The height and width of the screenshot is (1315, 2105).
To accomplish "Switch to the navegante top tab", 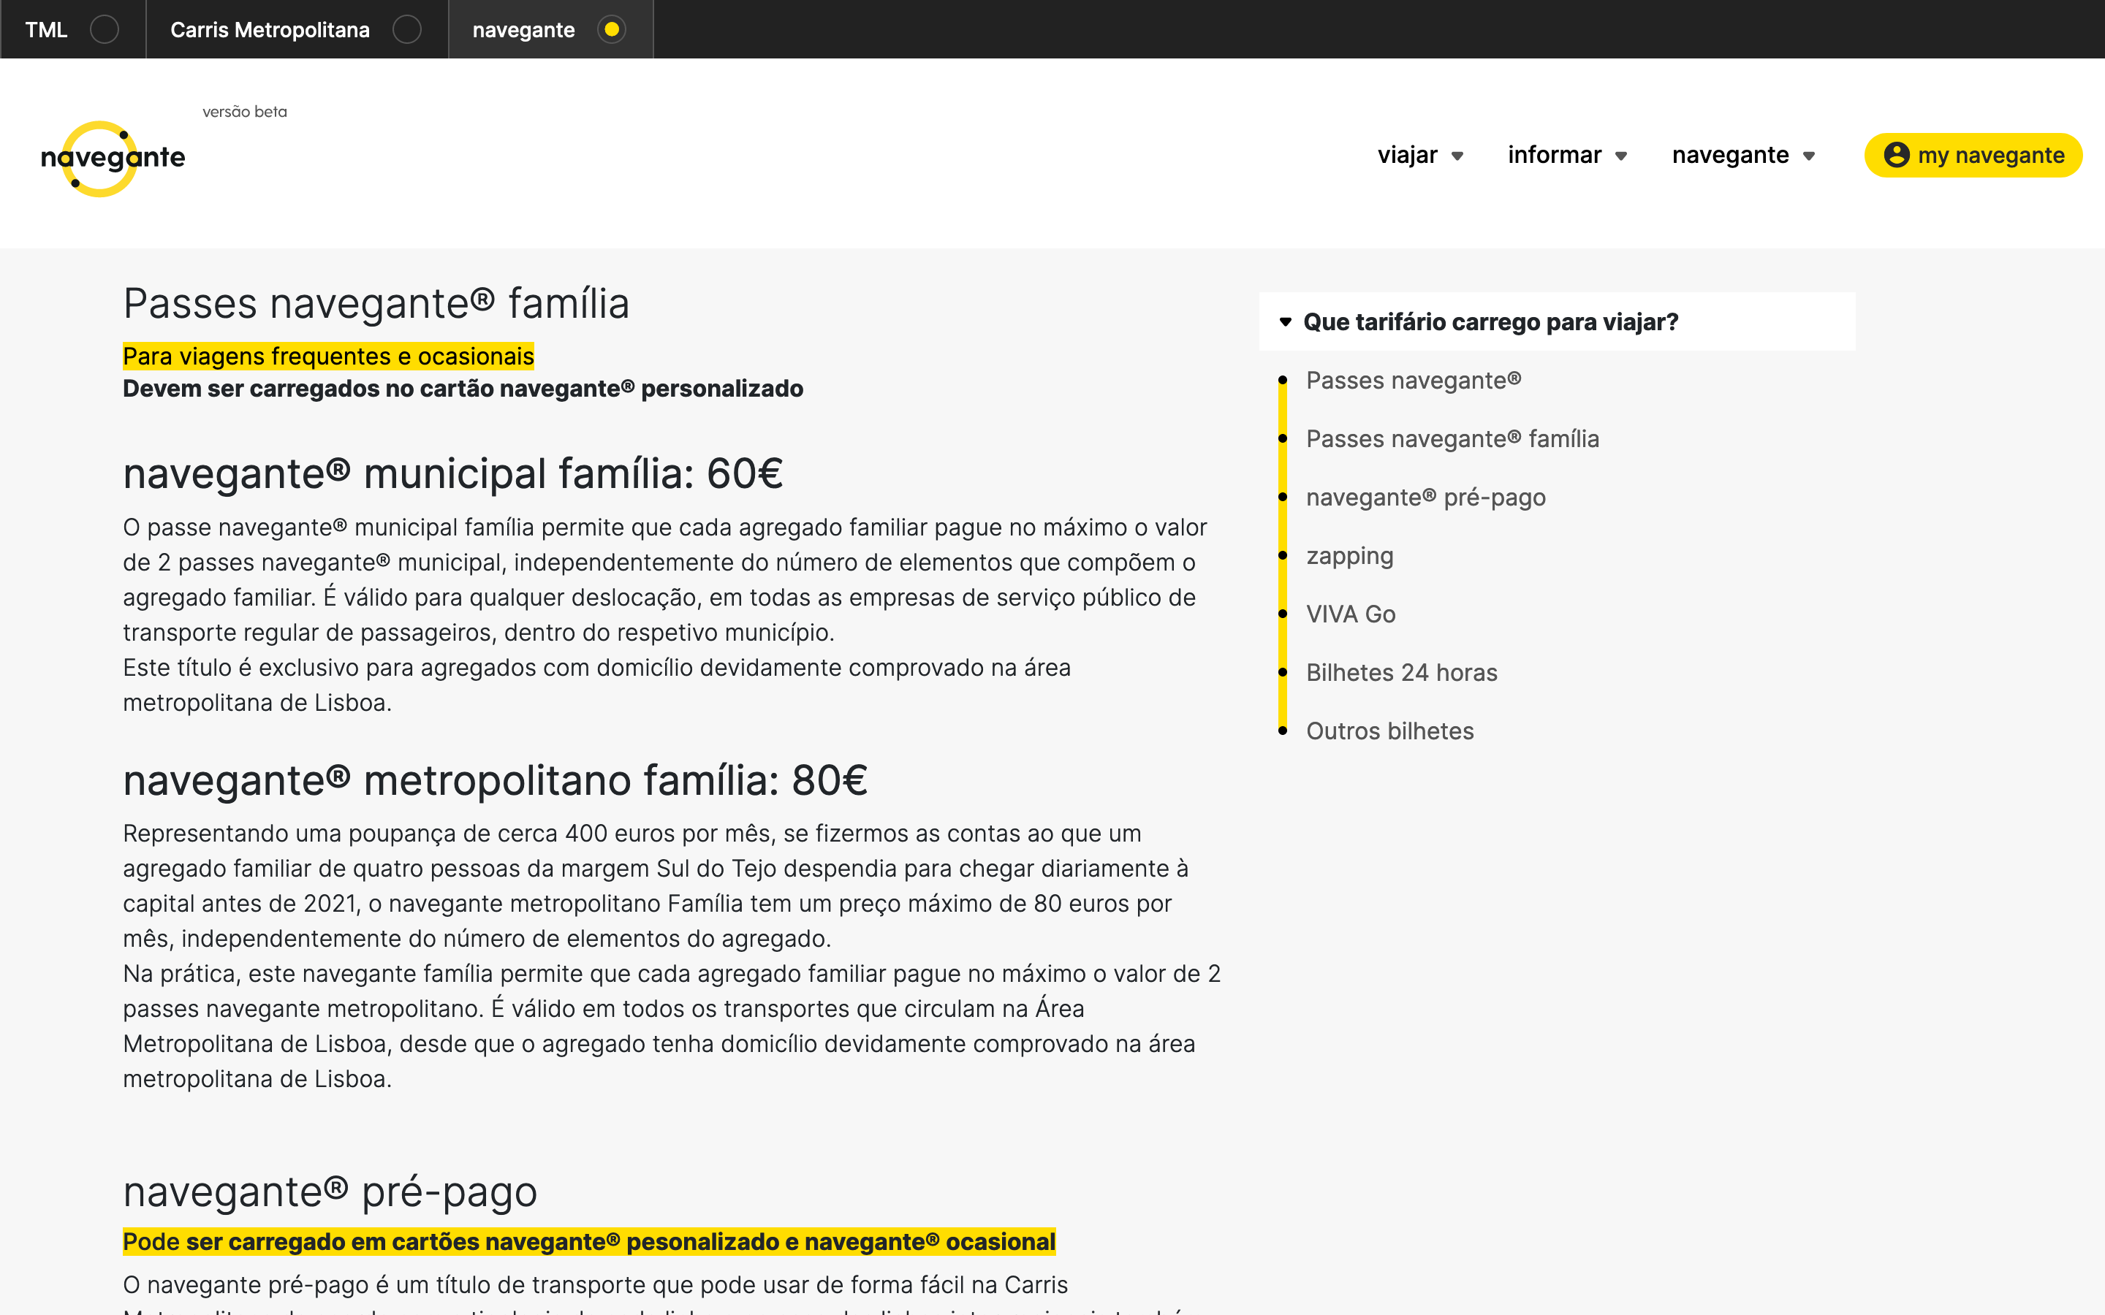I will click(x=550, y=29).
